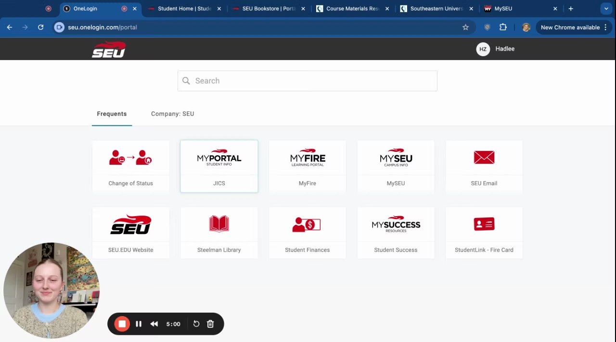The height and width of the screenshot is (342, 616).
Task: Switch to the SEU Bookstore browser tab
Action: click(x=269, y=9)
